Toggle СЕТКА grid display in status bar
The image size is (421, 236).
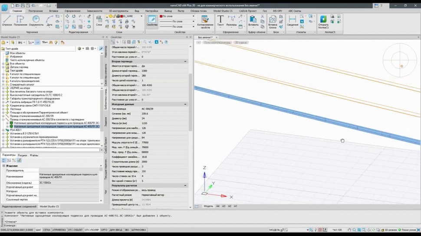46,230
